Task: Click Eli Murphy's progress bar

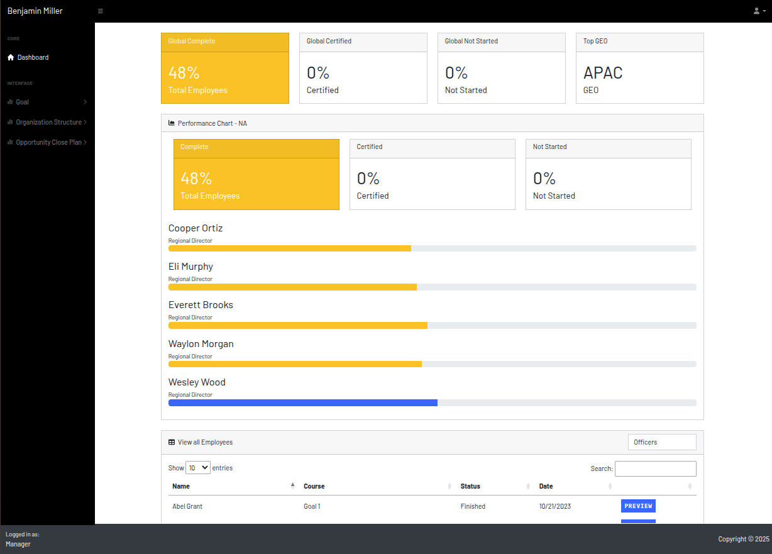Action: pyautogui.click(x=292, y=287)
